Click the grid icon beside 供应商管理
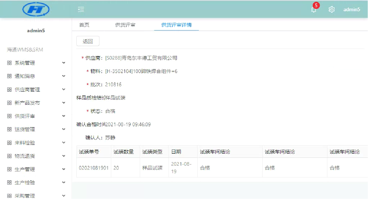This screenshot has height=199, width=368. pyautogui.click(x=9, y=90)
